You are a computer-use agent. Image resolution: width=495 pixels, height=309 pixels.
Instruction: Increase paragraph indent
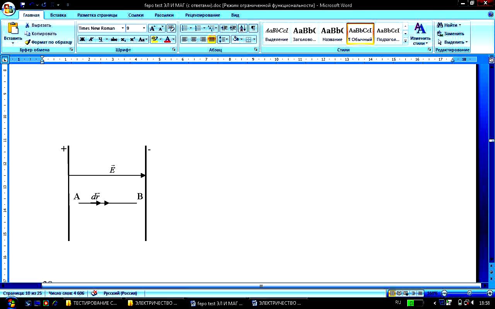(233, 28)
